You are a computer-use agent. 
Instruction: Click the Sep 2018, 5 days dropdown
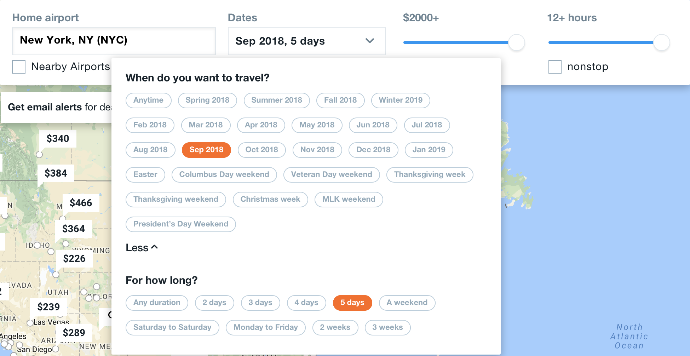click(307, 41)
